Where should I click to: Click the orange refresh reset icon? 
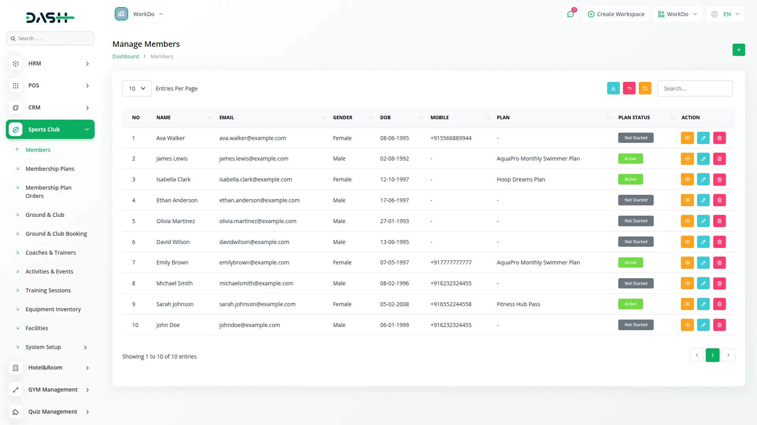[x=645, y=89]
